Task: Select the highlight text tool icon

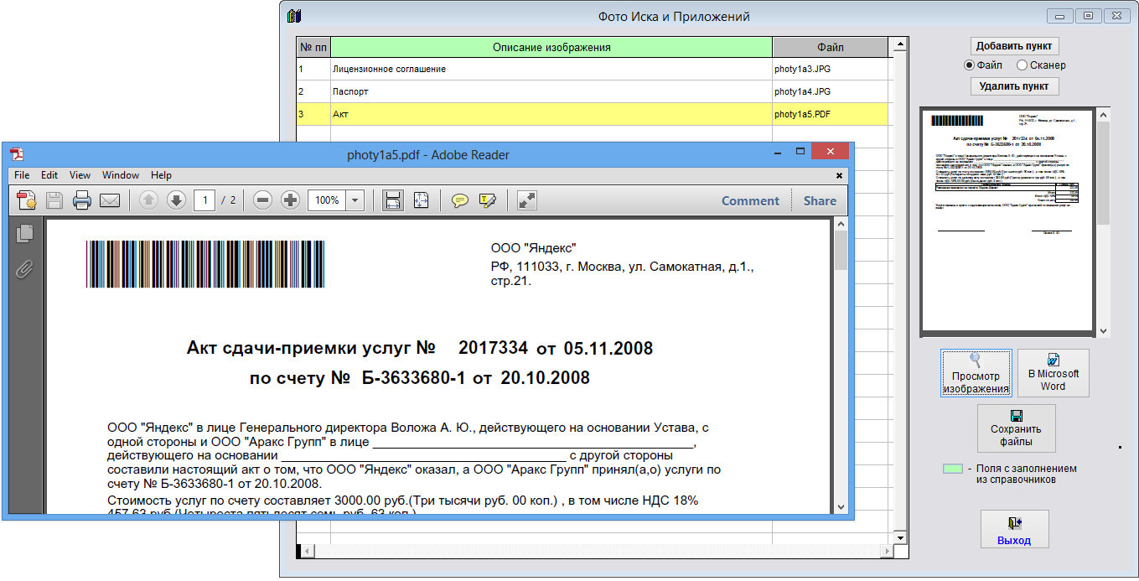Action: click(488, 200)
